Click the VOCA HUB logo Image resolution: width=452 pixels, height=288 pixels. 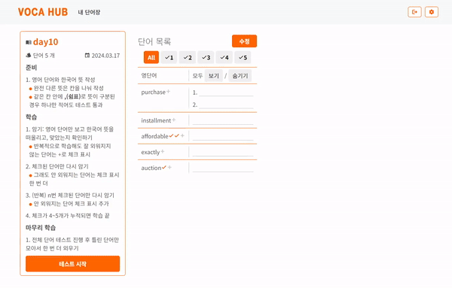(x=43, y=12)
